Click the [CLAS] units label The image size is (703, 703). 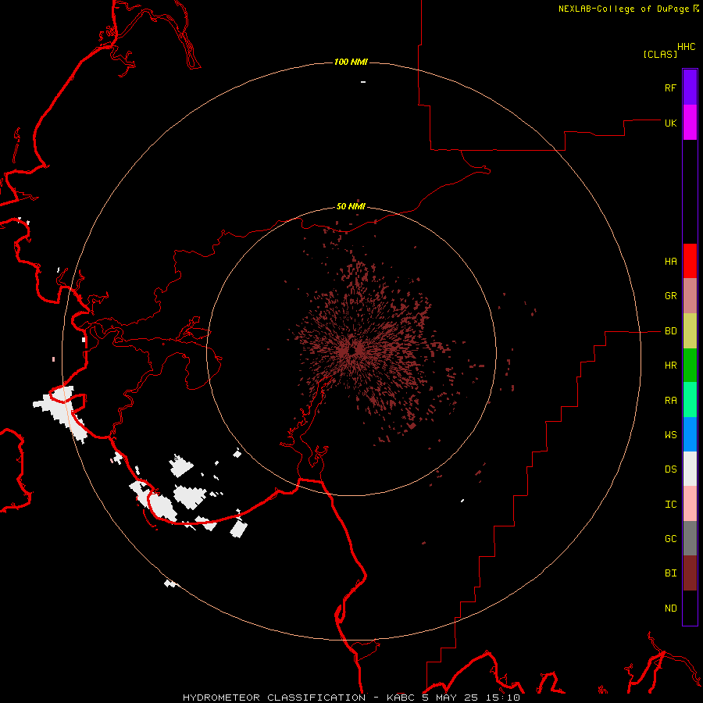click(660, 55)
